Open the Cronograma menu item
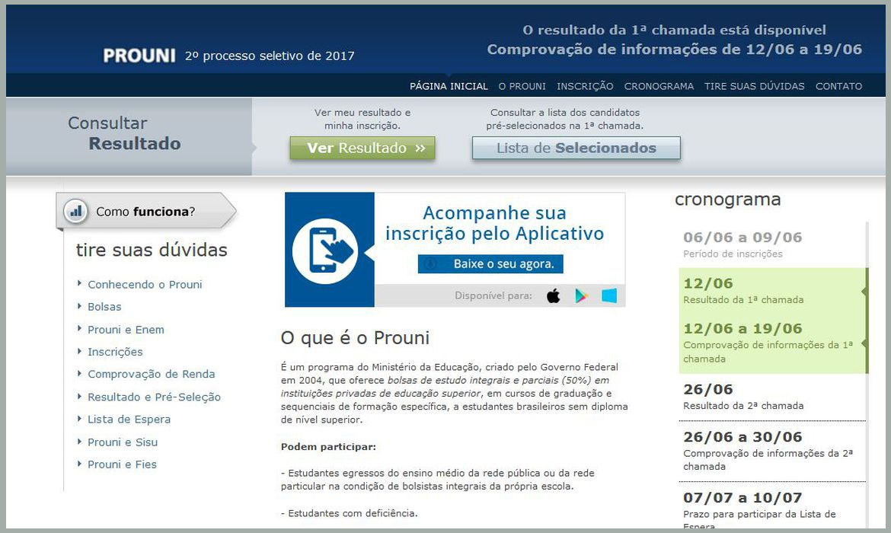The width and height of the screenshot is (891, 533). pyautogui.click(x=659, y=86)
